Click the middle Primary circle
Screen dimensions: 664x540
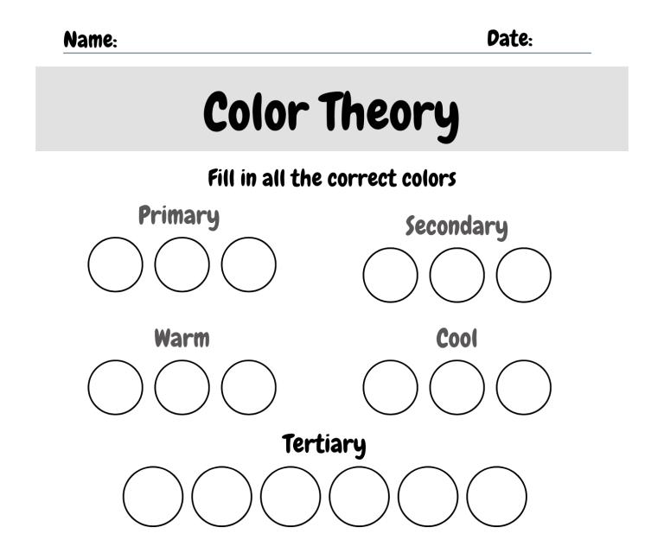pyautogui.click(x=182, y=264)
